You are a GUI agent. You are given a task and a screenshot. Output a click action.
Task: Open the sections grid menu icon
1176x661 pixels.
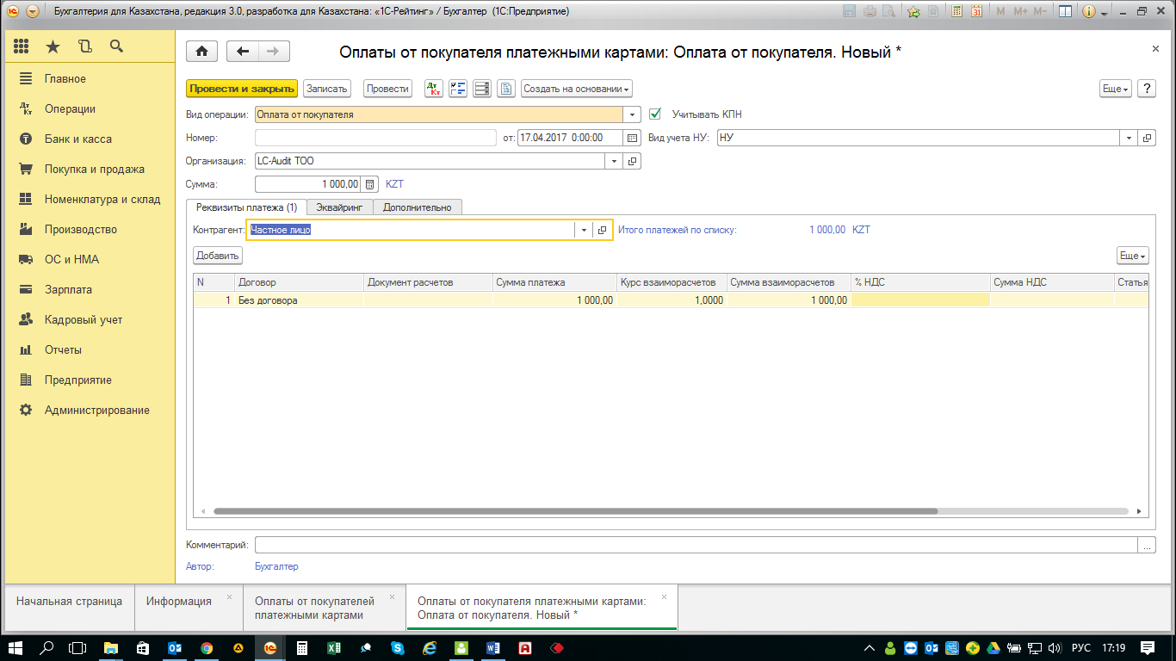[x=22, y=46]
